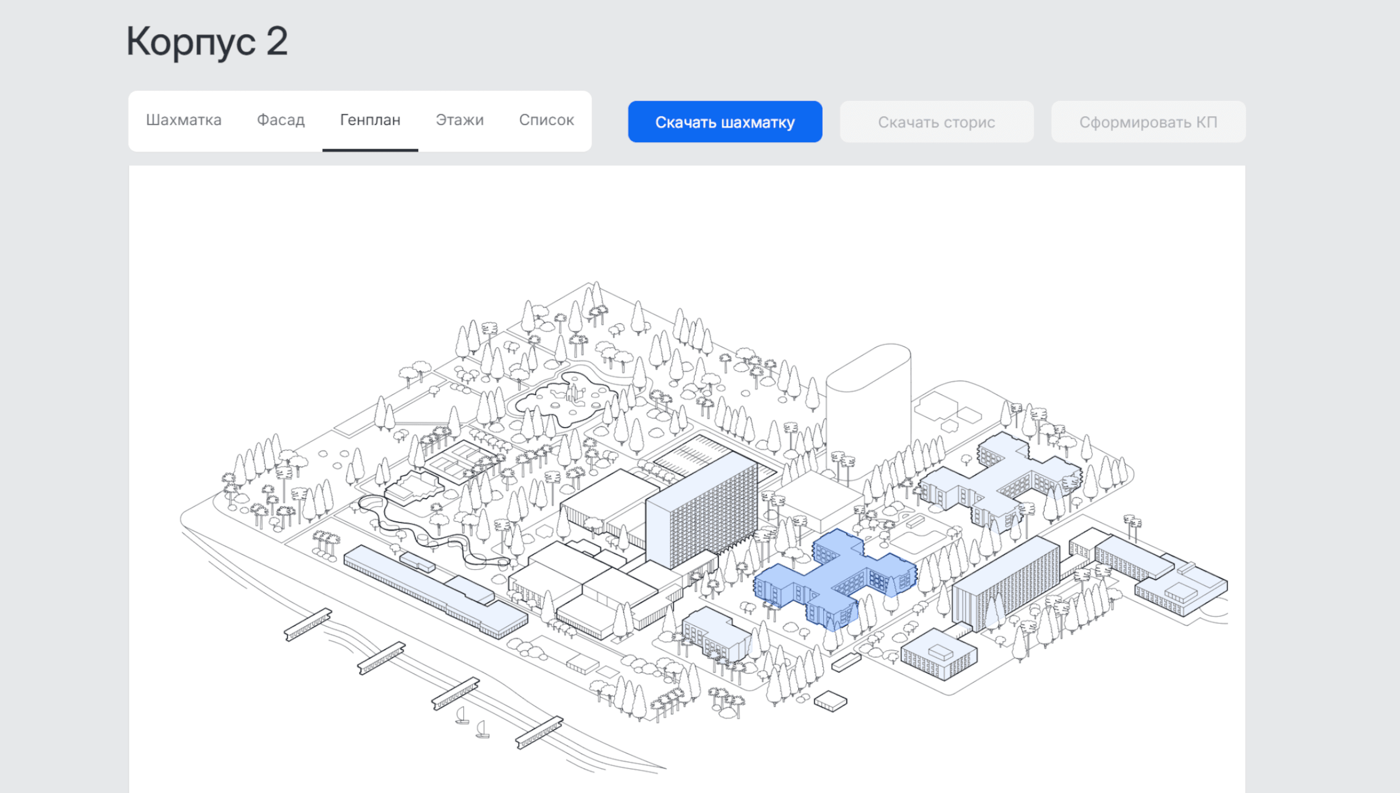The height and width of the screenshot is (793, 1400).
Task: Click the Скачать шахматку button
Action: pos(725,122)
